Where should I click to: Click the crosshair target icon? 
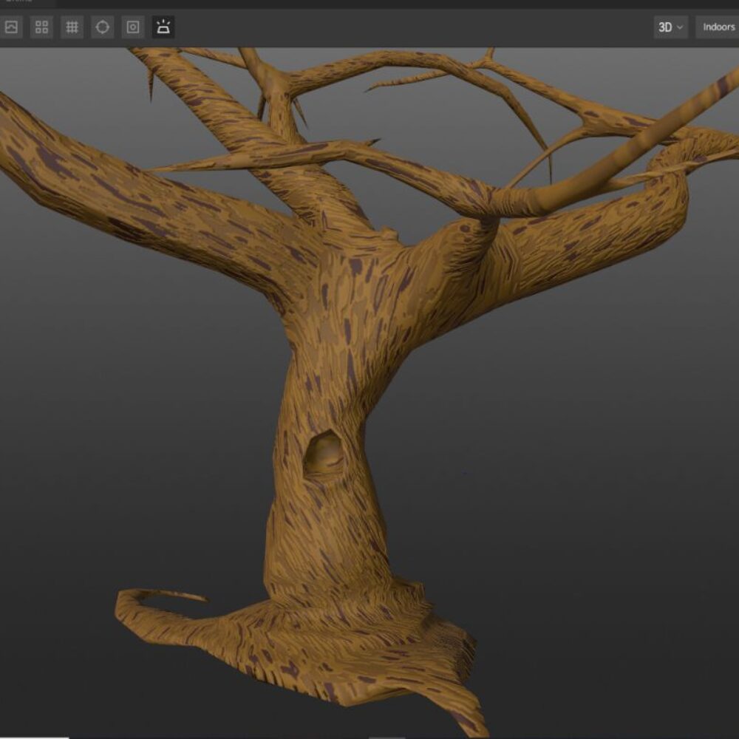pos(102,27)
